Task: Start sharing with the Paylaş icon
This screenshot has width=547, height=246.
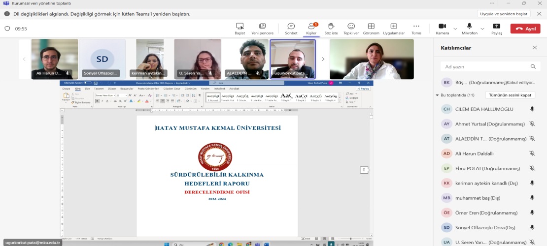Action: coord(496,29)
